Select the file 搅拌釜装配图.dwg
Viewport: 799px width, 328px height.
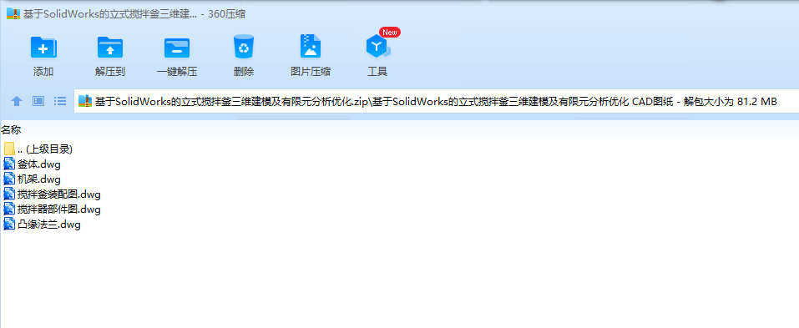click(53, 194)
